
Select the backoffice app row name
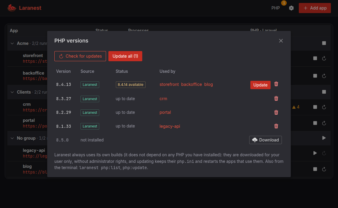point(33,73)
